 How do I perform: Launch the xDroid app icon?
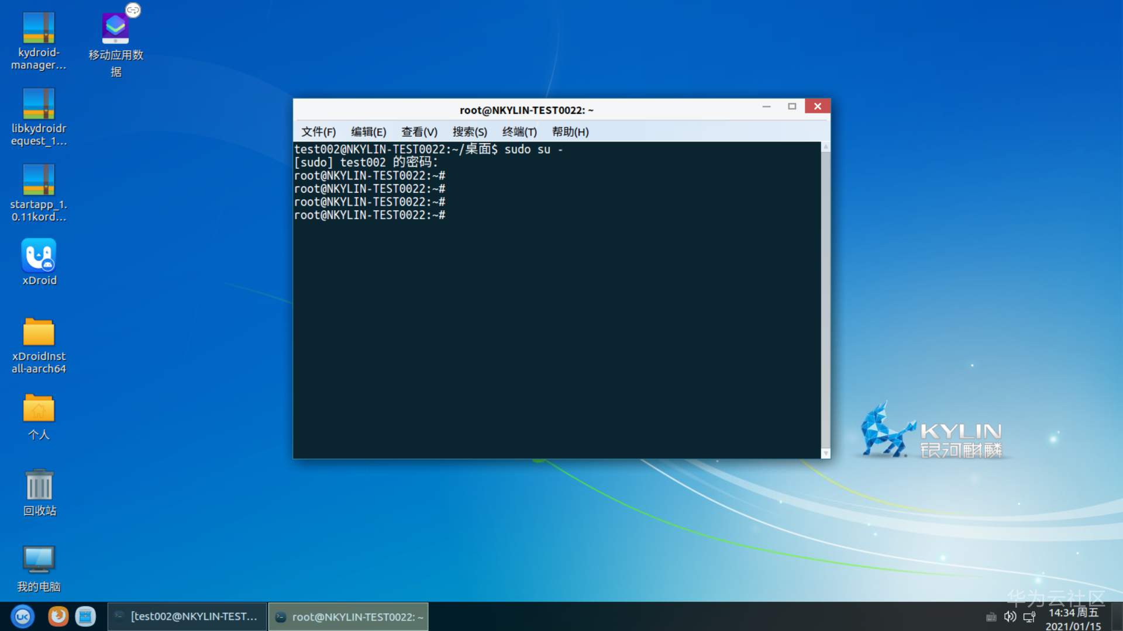(x=39, y=256)
